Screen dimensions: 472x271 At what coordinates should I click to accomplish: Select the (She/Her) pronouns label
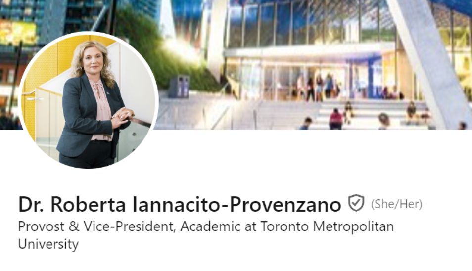pos(396,204)
